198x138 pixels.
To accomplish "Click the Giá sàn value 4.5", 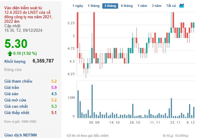I will pyautogui.click(x=54, y=94).
